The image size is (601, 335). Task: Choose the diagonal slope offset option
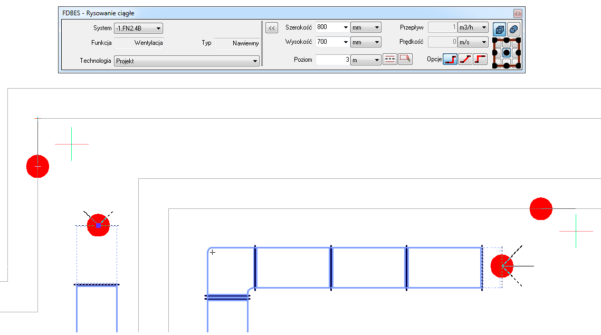tap(465, 60)
